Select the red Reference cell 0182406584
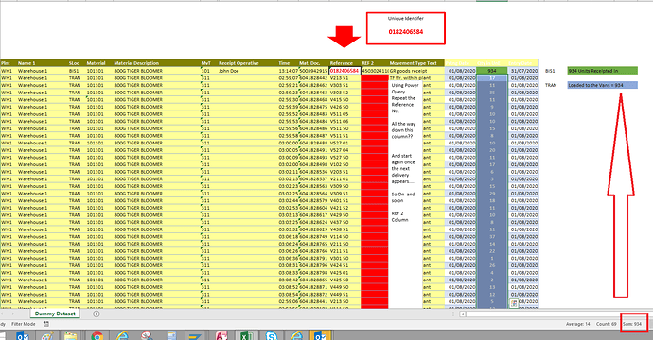653x340 pixels. pos(344,71)
